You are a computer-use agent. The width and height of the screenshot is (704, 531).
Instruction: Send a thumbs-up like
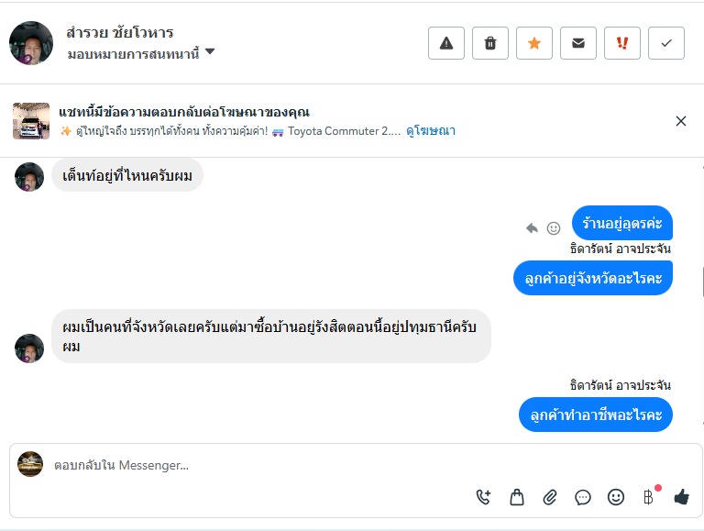click(x=681, y=497)
